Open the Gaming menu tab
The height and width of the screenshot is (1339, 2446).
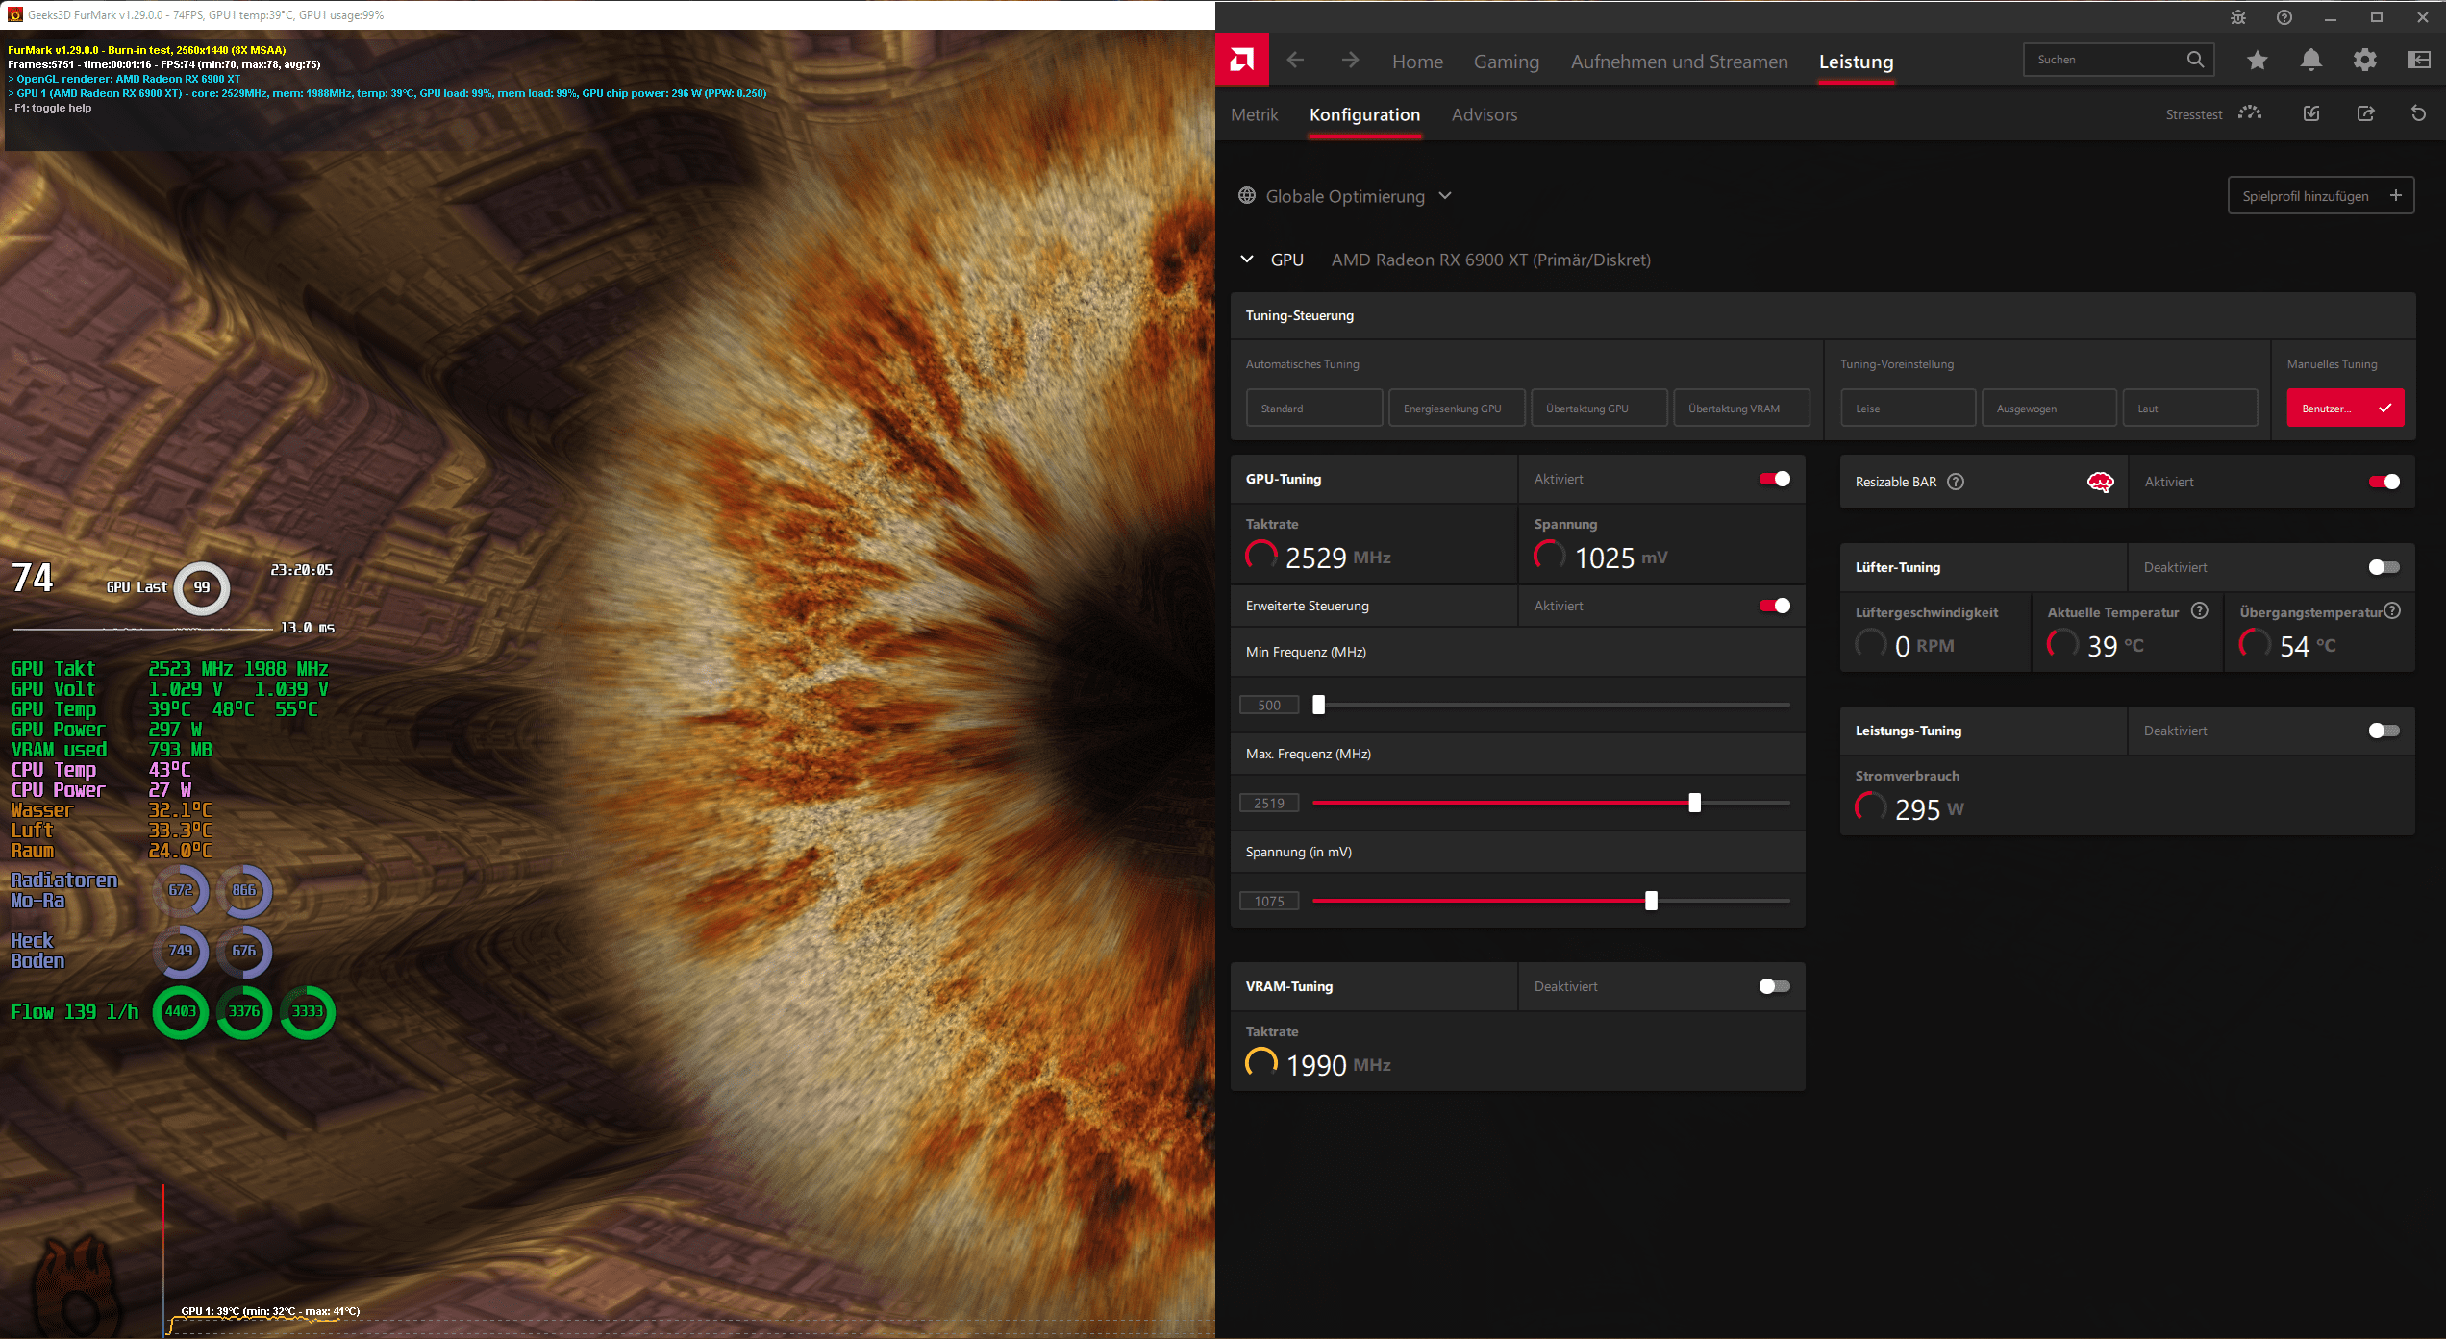tap(1506, 62)
